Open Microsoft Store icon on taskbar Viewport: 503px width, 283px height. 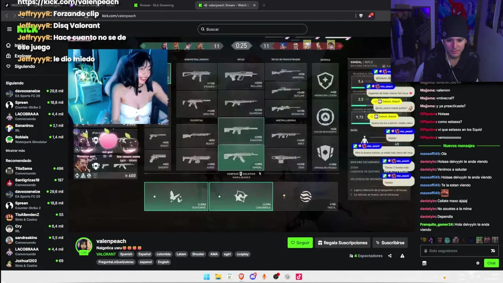point(229,277)
